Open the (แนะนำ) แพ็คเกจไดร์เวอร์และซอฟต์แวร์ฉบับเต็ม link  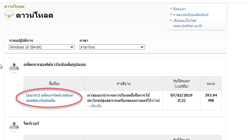[50, 98]
